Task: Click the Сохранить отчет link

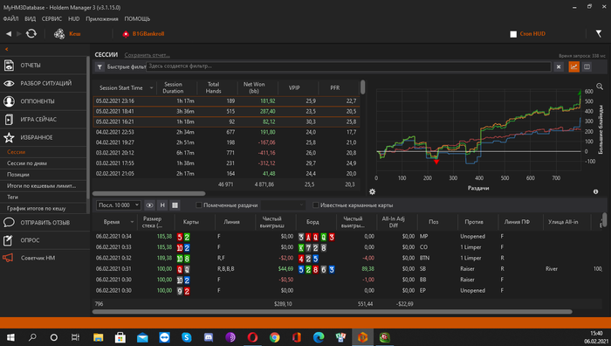Action: tap(147, 55)
